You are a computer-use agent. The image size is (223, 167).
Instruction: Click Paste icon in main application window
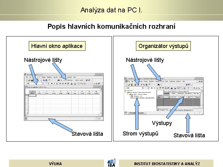click(x=46, y=80)
